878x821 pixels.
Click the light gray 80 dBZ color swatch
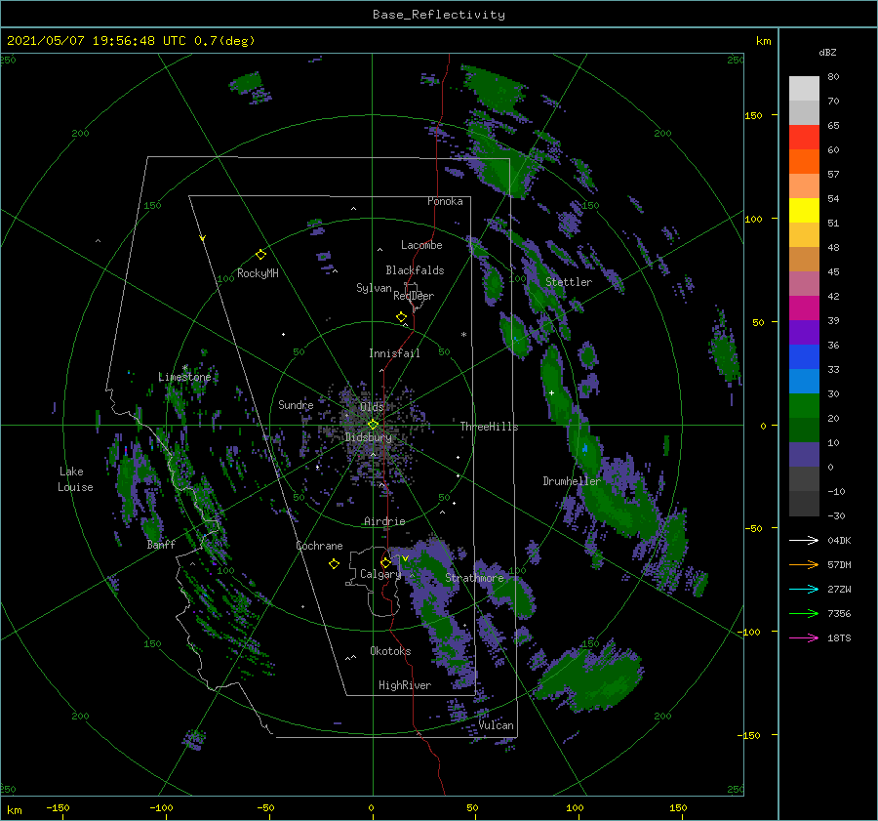[804, 88]
